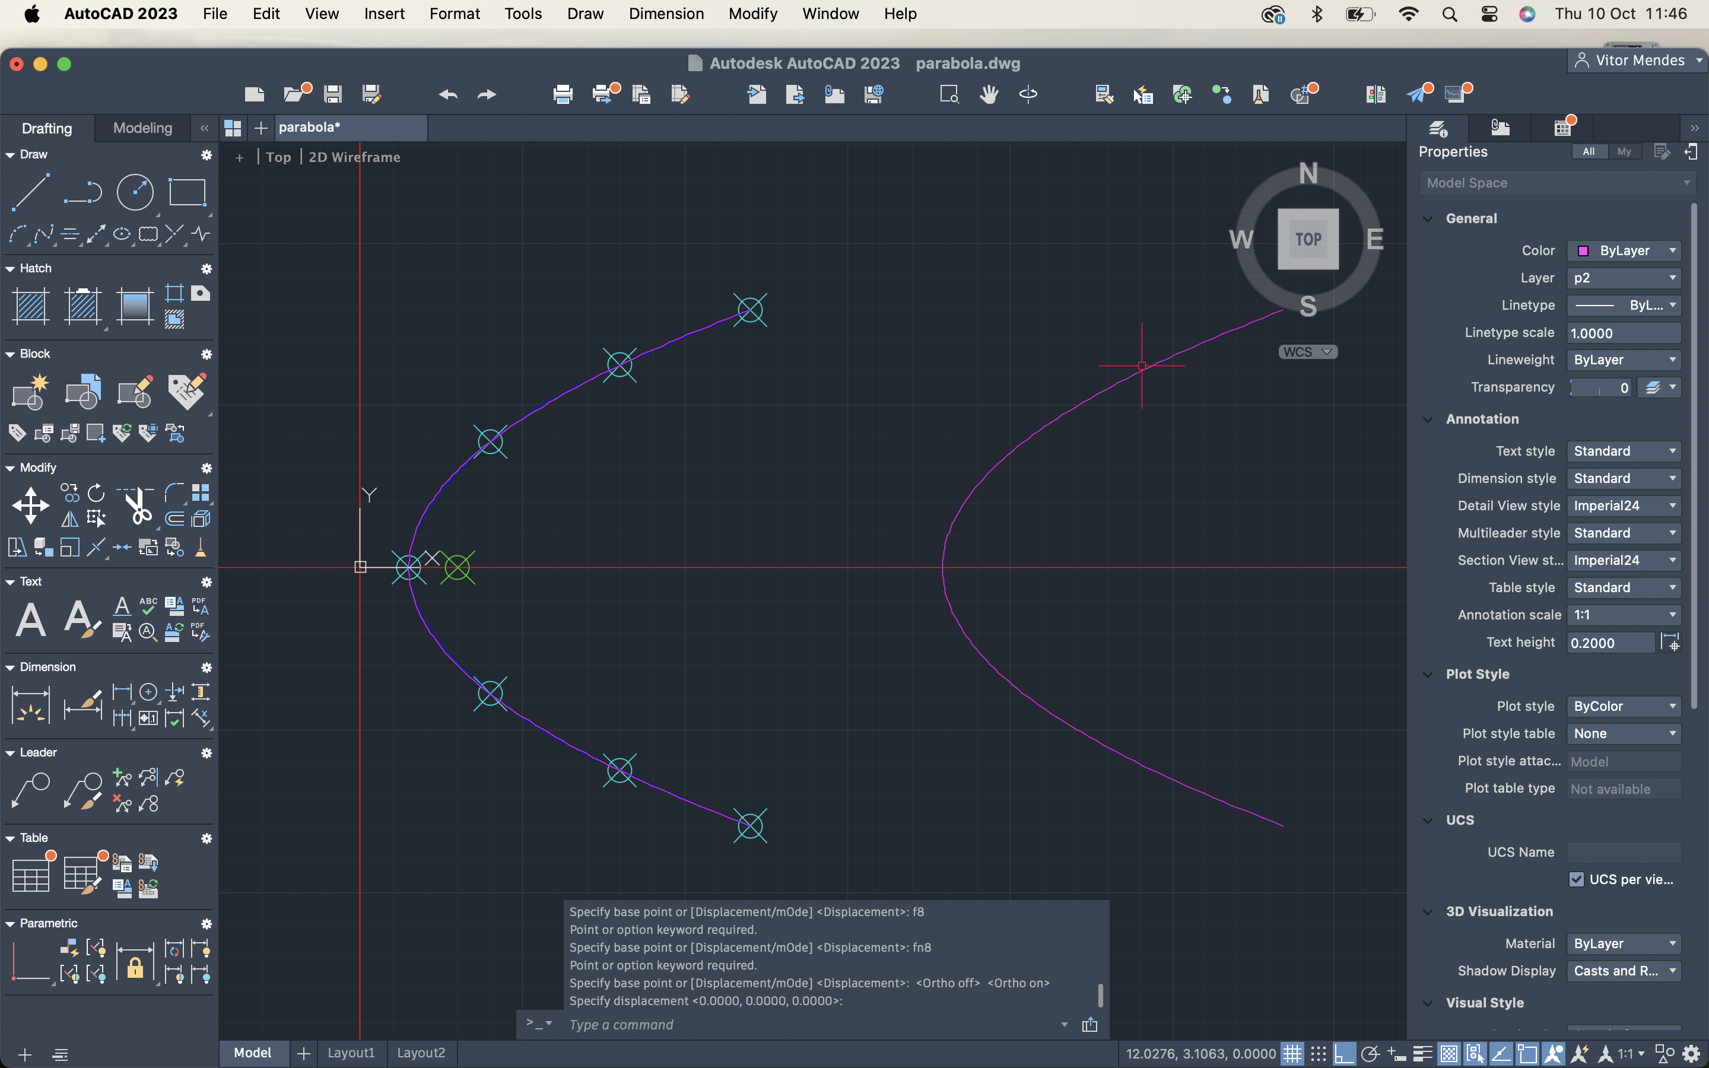Click the Undo arrow in toolbar
Screen dimensions: 1709x1068
448,94
